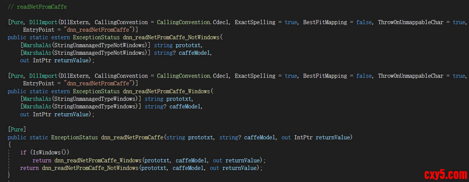This screenshot has width=469, height=182.
Task: Click dnn_readNetFromCaffe_NotWindows in the extern declaration
Action: tap(173, 38)
